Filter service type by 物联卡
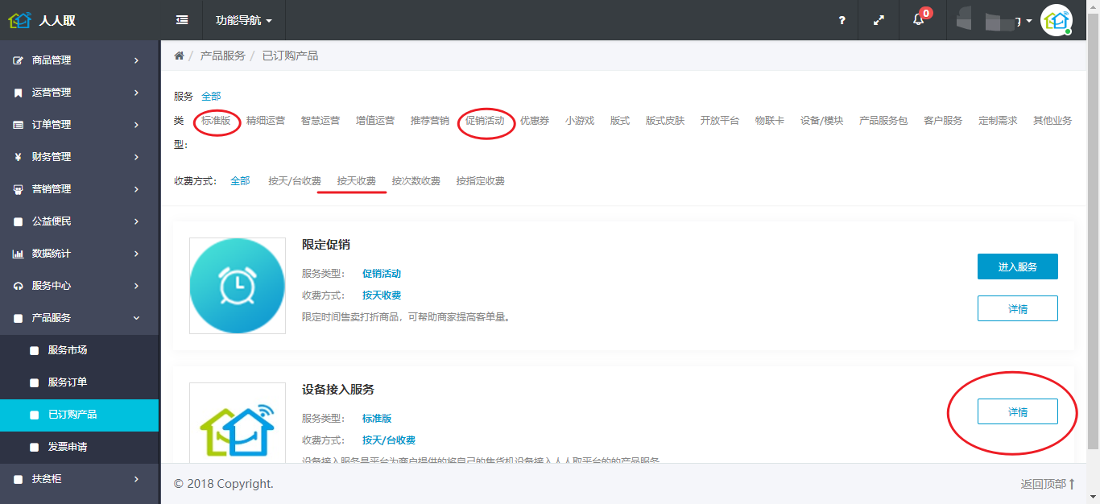Viewport: 1100px width, 504px height. click(x=770, y=121)
